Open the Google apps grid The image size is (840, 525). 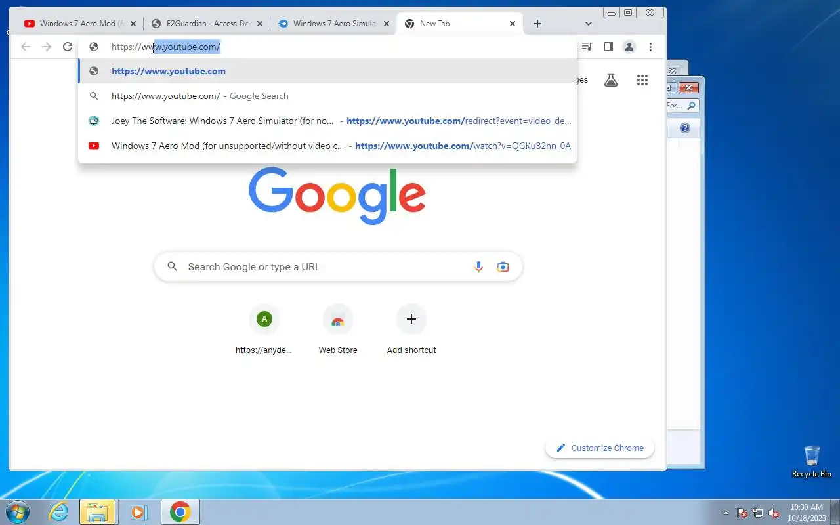(x=642, y=80)
